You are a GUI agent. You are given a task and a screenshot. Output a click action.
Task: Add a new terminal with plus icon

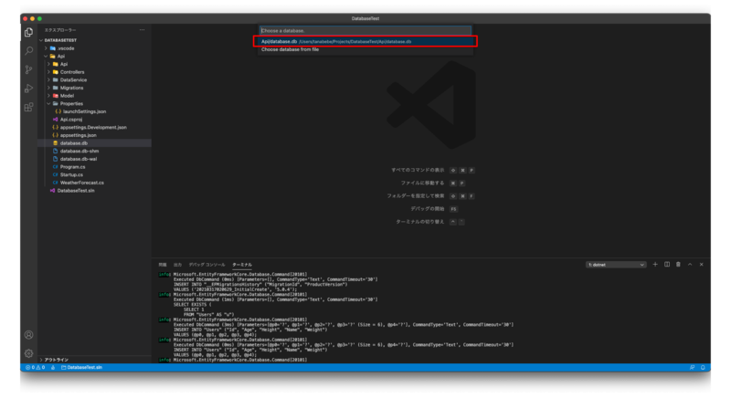point(655,265)
